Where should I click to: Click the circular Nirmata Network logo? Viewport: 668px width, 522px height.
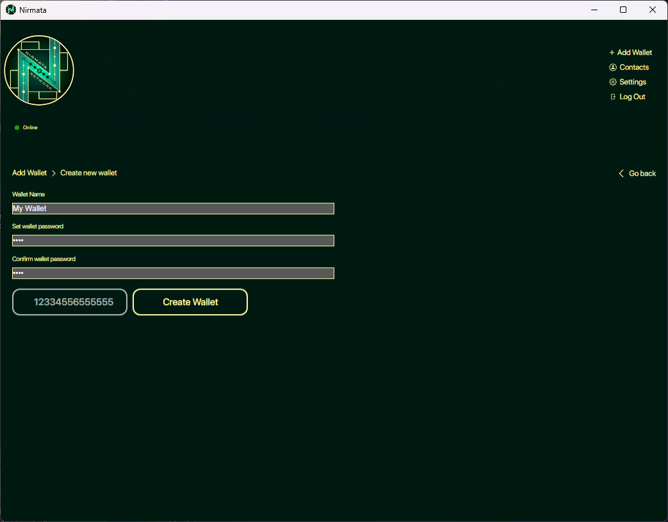(39, 70)
